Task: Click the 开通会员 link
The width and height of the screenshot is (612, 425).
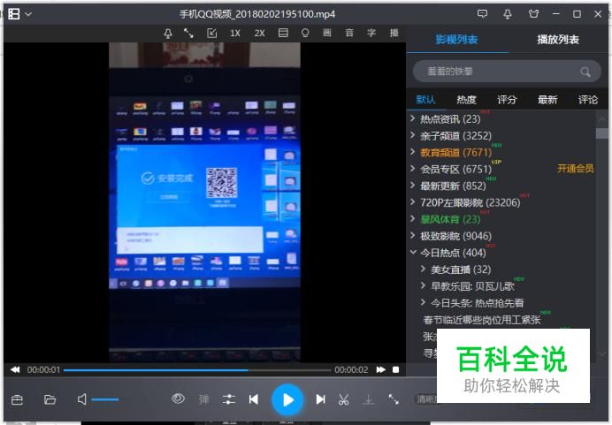Action: 576,169
